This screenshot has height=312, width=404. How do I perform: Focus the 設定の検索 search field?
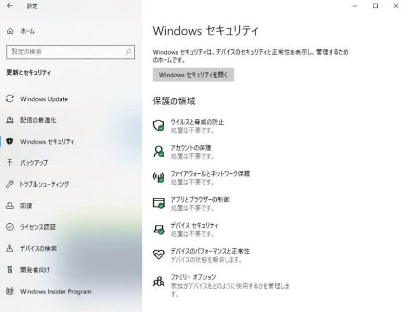point(70,52)
